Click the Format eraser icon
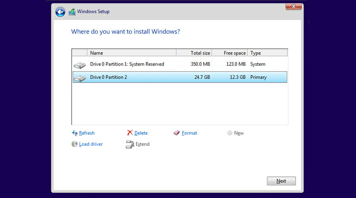The height and width of the screenshot is (198, 356). (x=177, y=133)
